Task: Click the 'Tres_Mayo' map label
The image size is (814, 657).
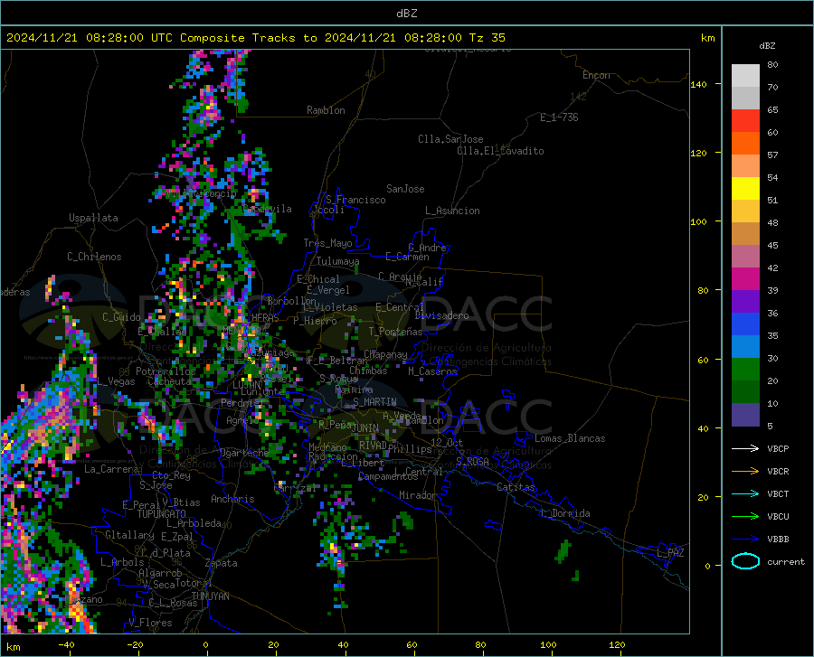Action: tap(327, 243)
